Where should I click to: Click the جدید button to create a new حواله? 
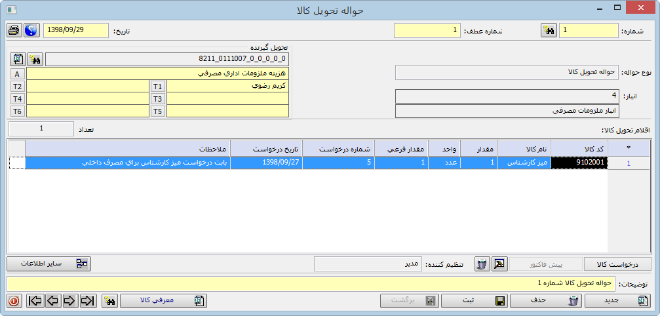(618, 301)
